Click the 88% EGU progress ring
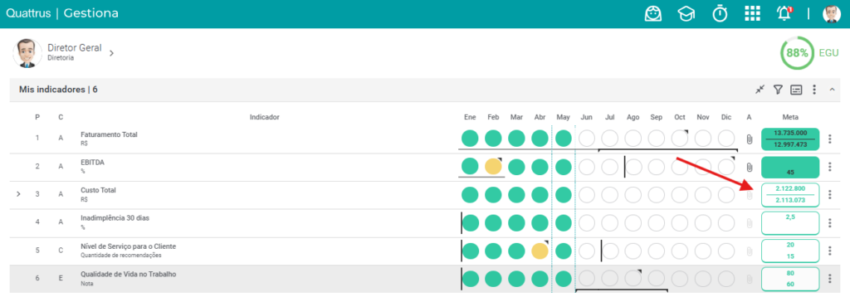Viewport: 850px width, 307px height. tap(797, 53)
